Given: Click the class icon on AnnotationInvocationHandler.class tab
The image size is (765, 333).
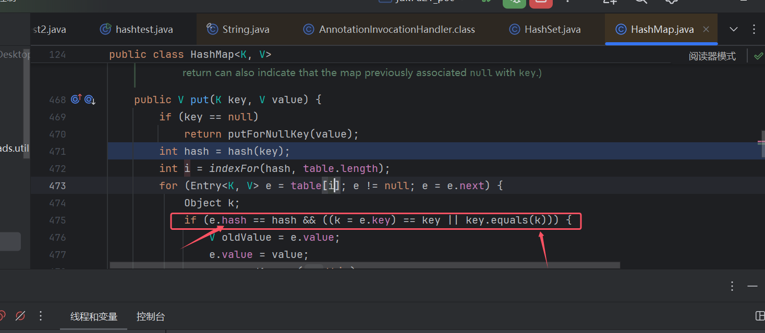Looking at the screenshot, I should click(309, 29).
